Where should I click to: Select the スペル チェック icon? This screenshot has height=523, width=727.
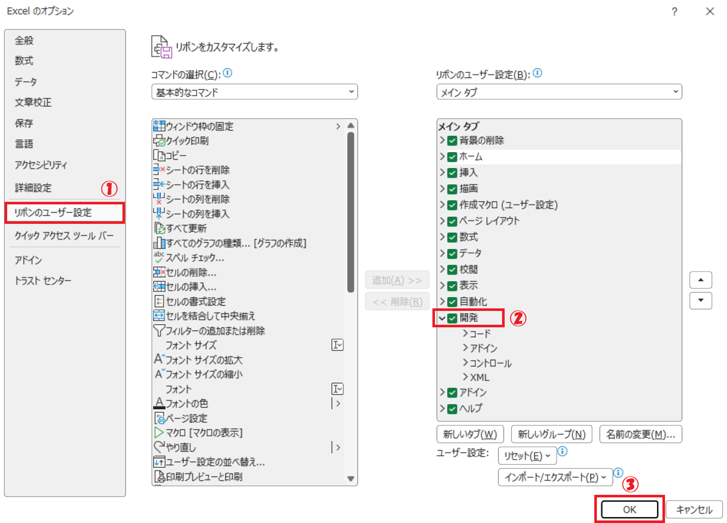click(159, 257)
